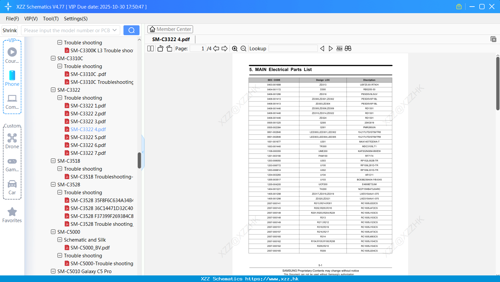Zoom out of the PDF
The height and width of the screenshot is (282, 500).
click(x=243, y=48)
